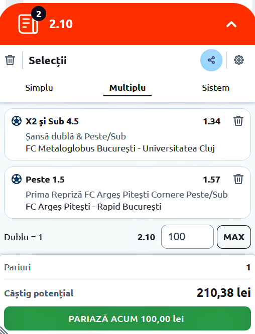Delete all selections with trash icon
Image resolution: width=255 pixels, height=334 pixels.
click(10, 60)
